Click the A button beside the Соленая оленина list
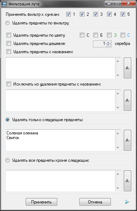The width and height of the screenshot is (137, 211). click(x=127, y=140)
